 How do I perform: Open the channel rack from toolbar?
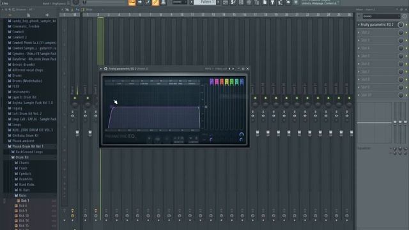[241, 3]
